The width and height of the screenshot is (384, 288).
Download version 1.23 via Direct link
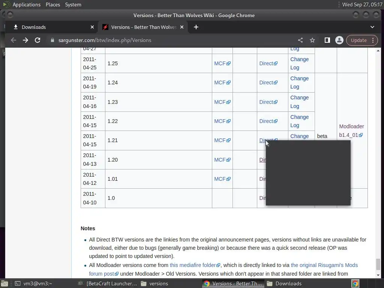[268, 102]
